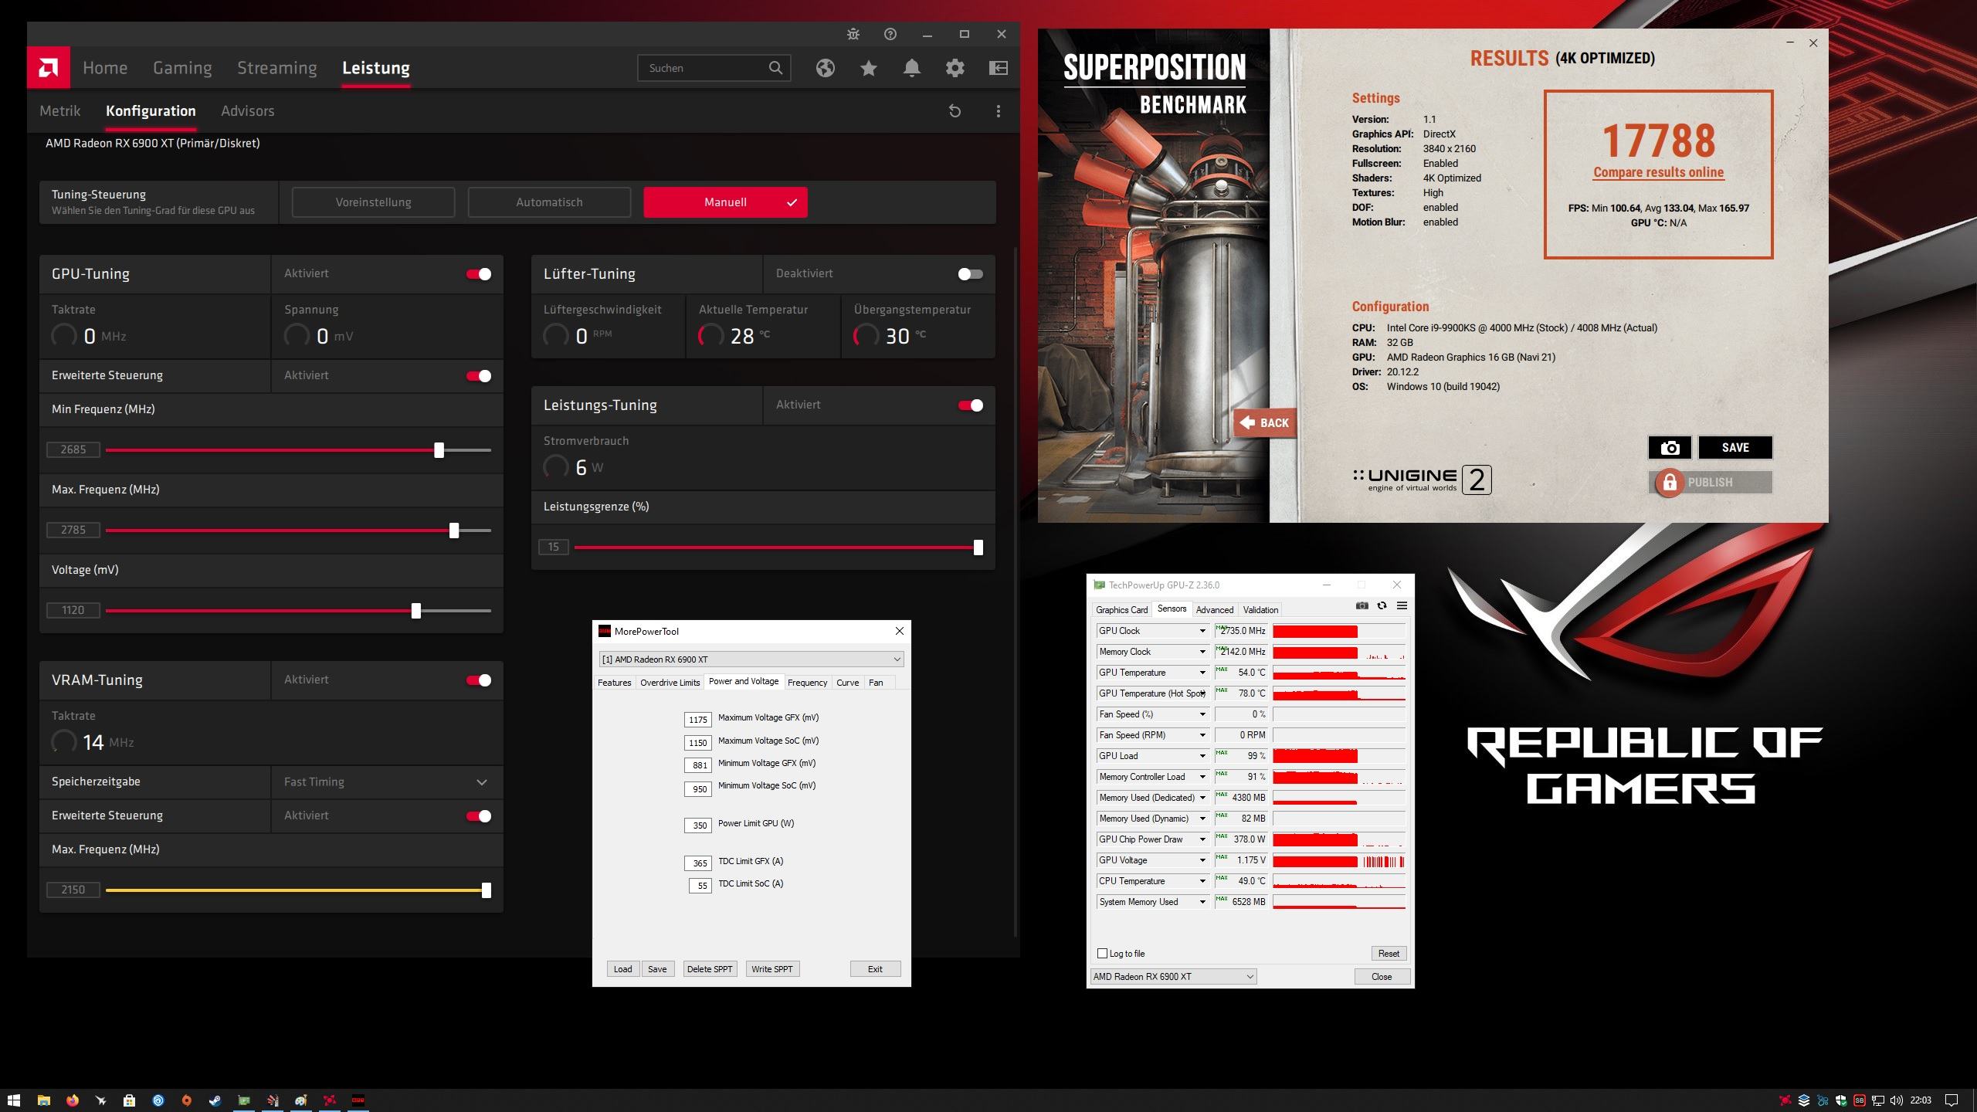The width and height of the screenshot is (1977, 1112).
Task: Open the help question mark icon
Action: pos(890,34)
